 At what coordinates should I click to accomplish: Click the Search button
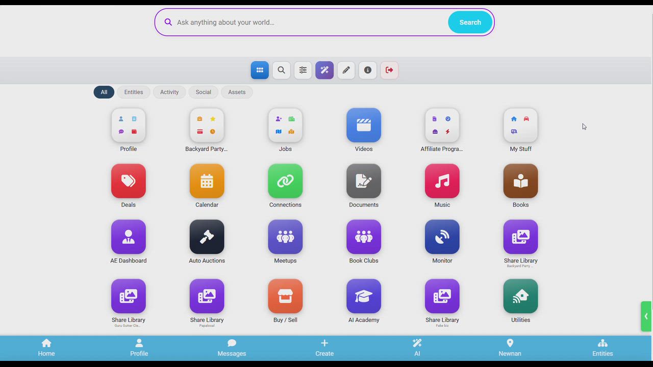pos(470,22)
